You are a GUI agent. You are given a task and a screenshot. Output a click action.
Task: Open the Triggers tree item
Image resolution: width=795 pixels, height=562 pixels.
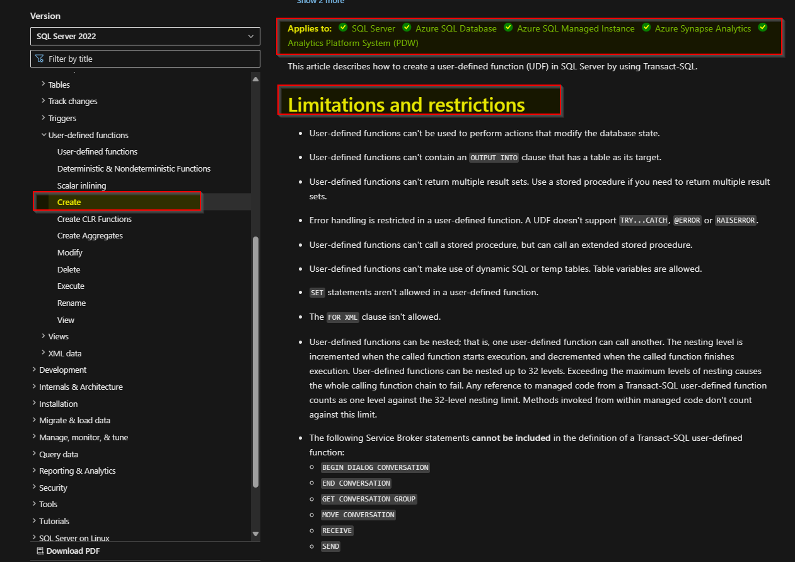(x=62, y=118)
